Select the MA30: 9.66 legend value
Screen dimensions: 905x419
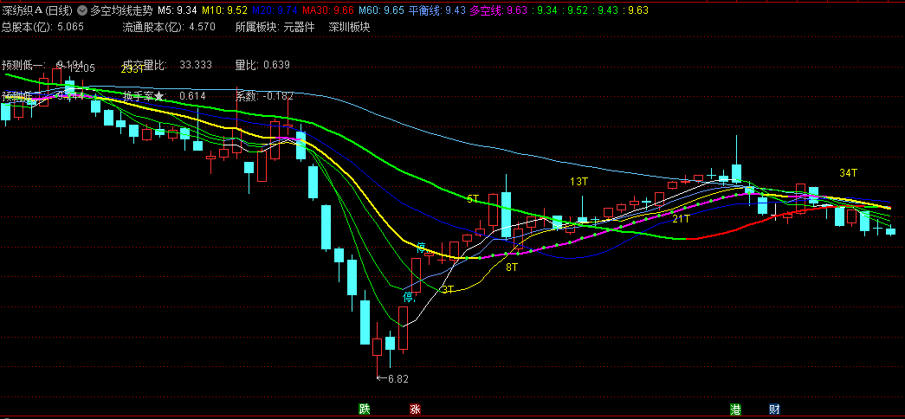coord(328,10)
